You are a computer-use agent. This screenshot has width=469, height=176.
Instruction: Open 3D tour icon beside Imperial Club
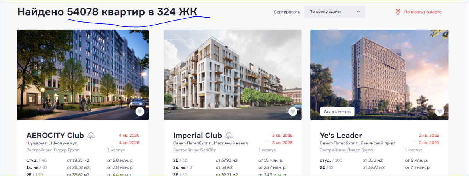pyautogui.click(x=229, y=136)
